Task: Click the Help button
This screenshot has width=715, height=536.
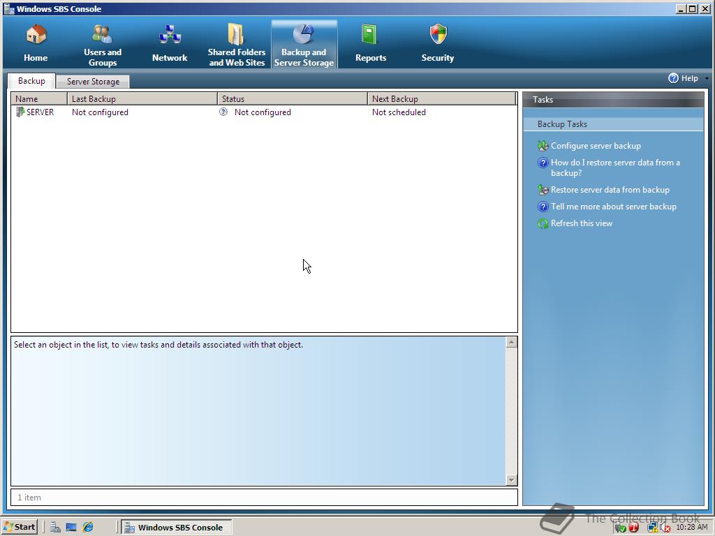Action: pyautogui.click(x=683, y=78)
